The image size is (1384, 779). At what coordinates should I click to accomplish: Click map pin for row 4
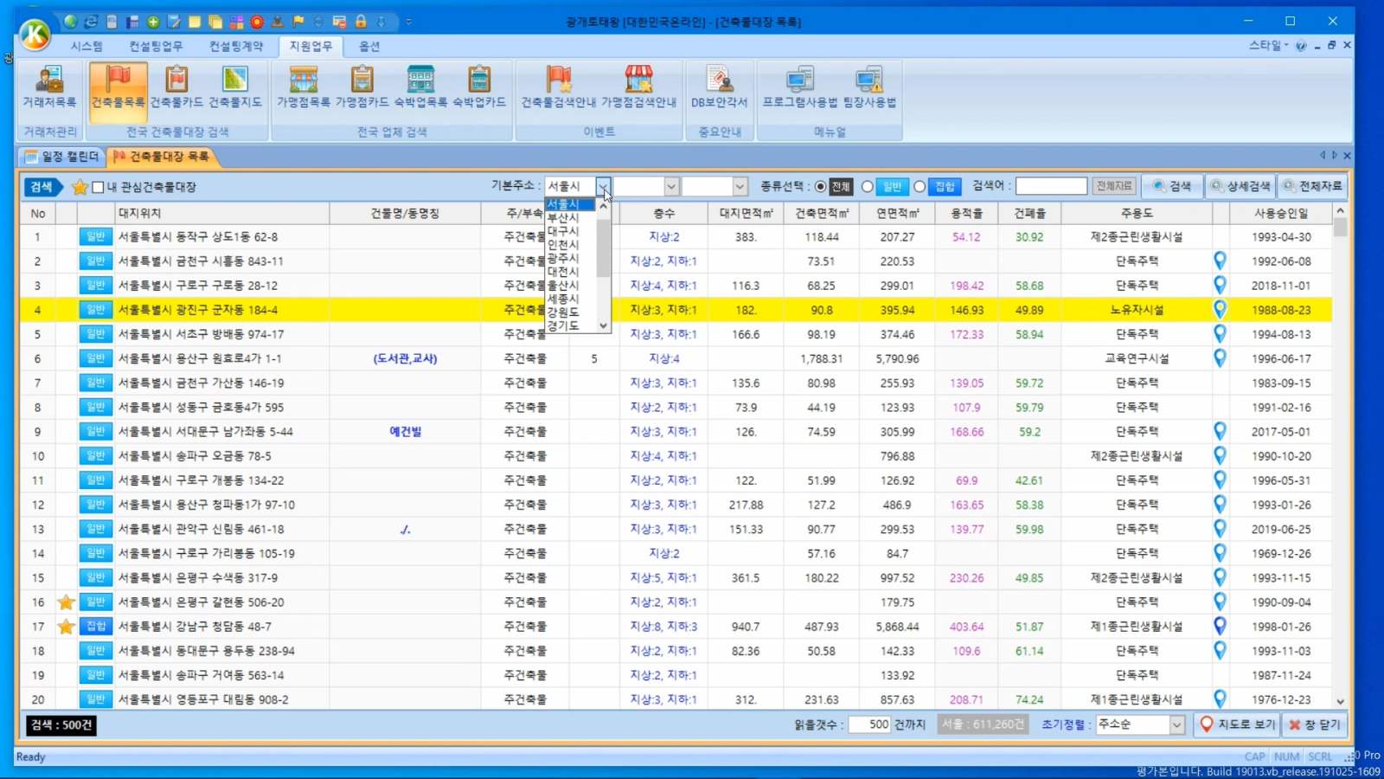point(1220,309)
